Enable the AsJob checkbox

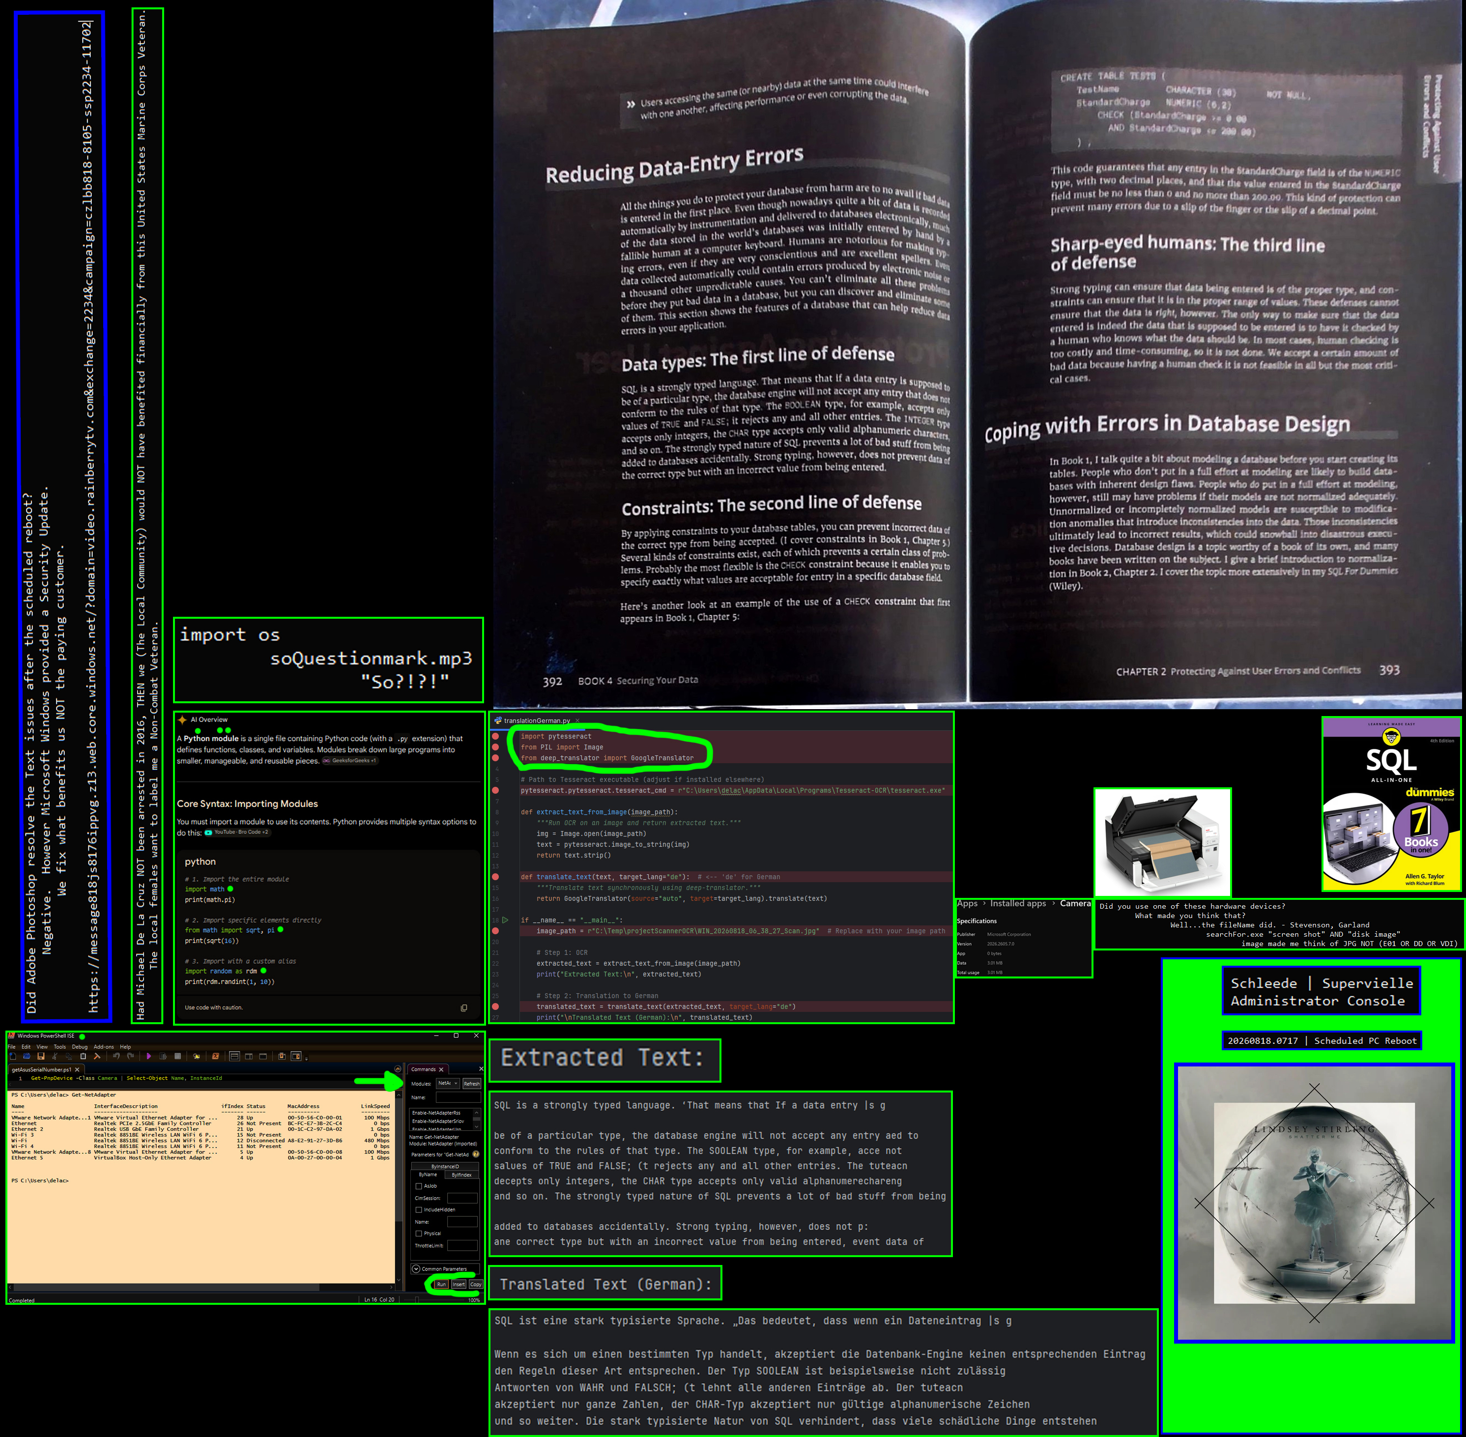coord(419,1186)
